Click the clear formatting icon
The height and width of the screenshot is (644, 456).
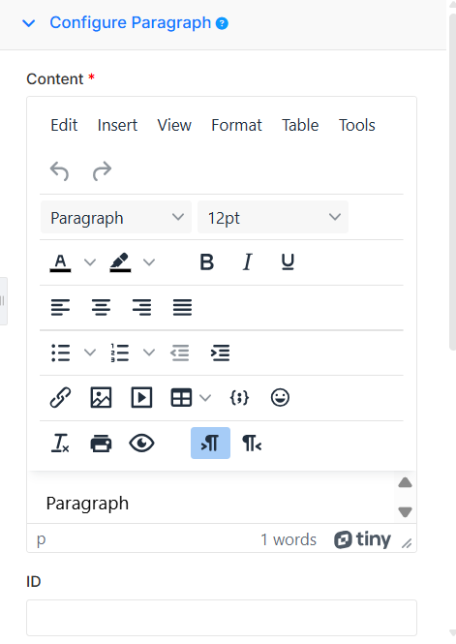(60, 444)
